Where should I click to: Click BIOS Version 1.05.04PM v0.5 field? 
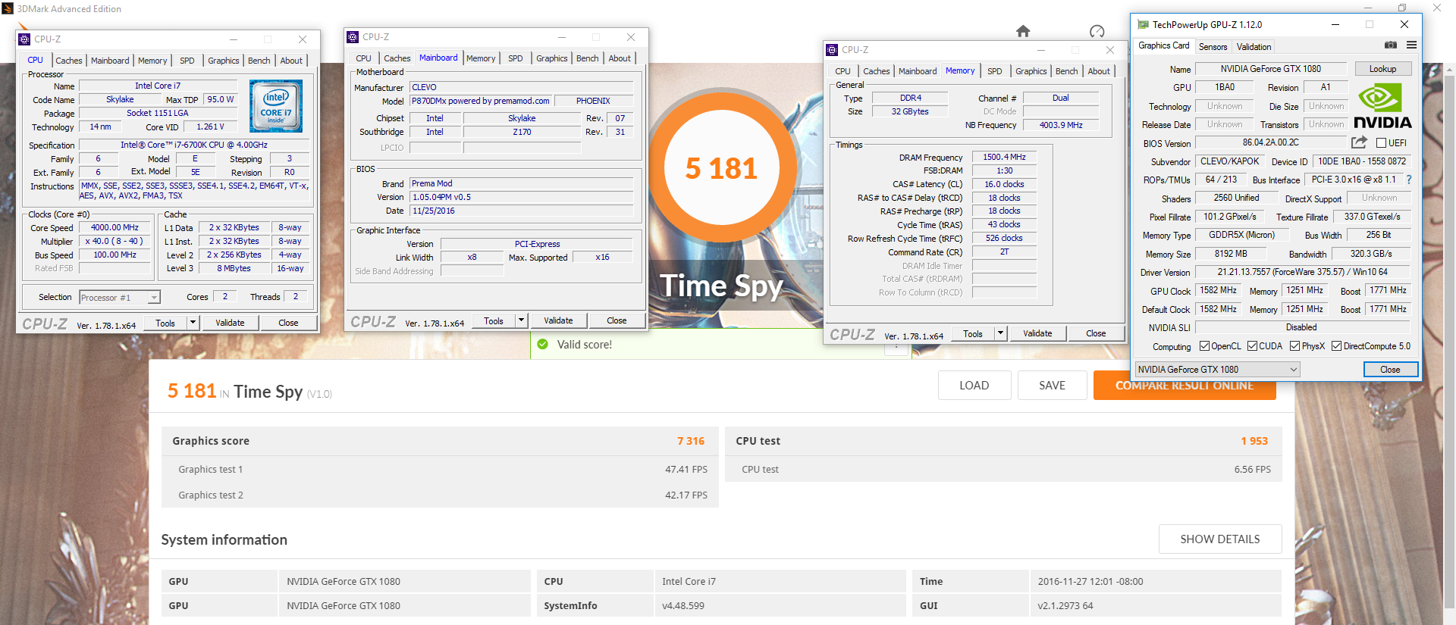(521, 197)
